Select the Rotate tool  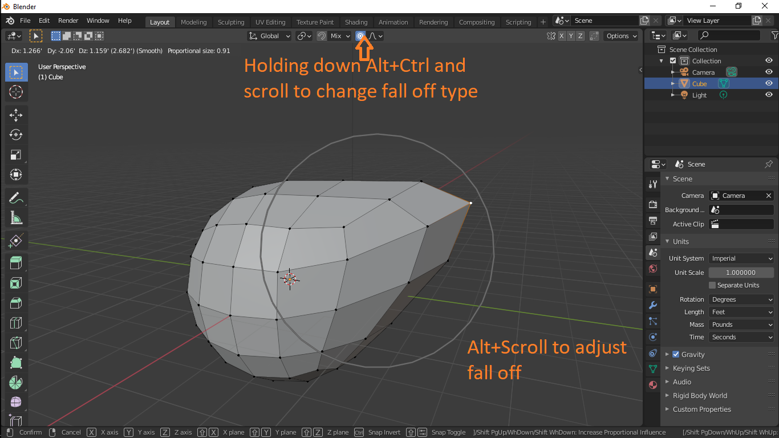tap(16, 135)
